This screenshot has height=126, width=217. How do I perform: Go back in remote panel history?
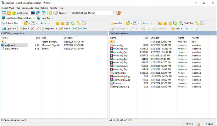144,23
